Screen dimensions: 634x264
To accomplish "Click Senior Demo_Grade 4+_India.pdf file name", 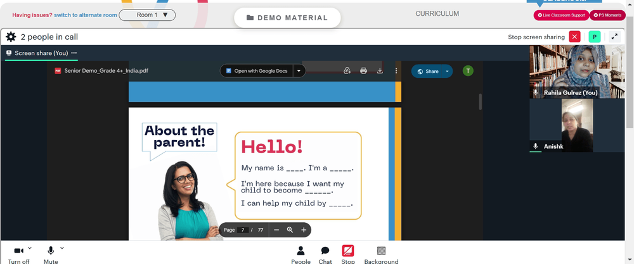I will pyautogui.click(x=107, y=71).
